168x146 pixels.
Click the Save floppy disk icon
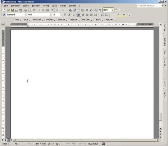pyautogui.click(x=12, y=10)
